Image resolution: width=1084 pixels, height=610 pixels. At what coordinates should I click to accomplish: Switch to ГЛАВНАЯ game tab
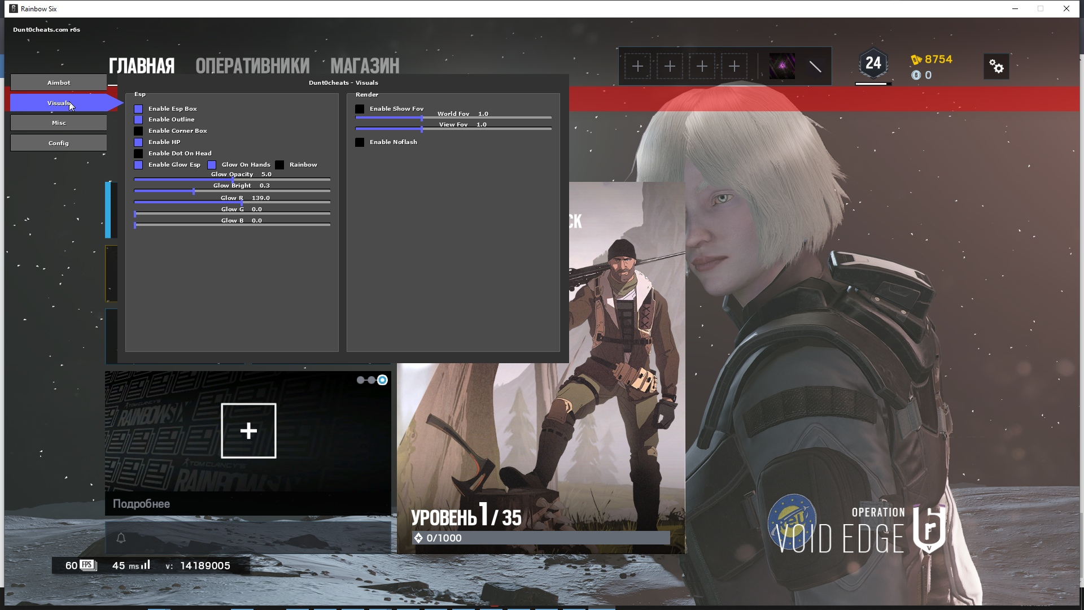[x=142, y=66]
